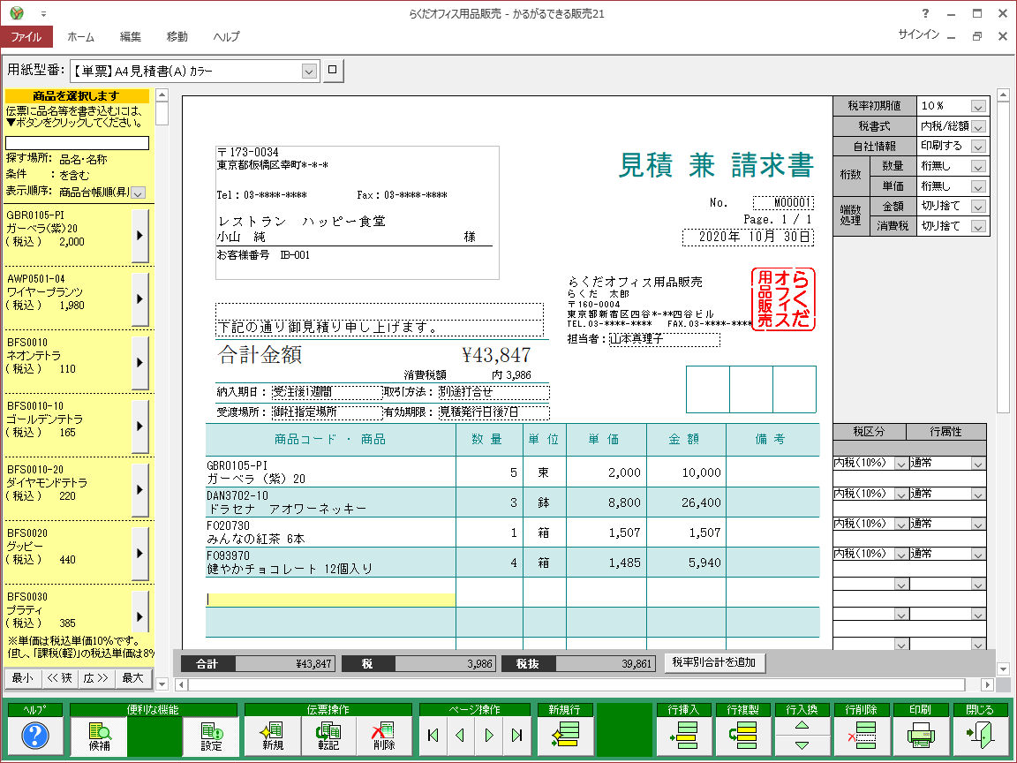Image resolution: width=1017 pixels, height=763 pixels.
Task: Open the 消費税 rounding 切り捨て dropdown
Action: [x=978, y=226]
